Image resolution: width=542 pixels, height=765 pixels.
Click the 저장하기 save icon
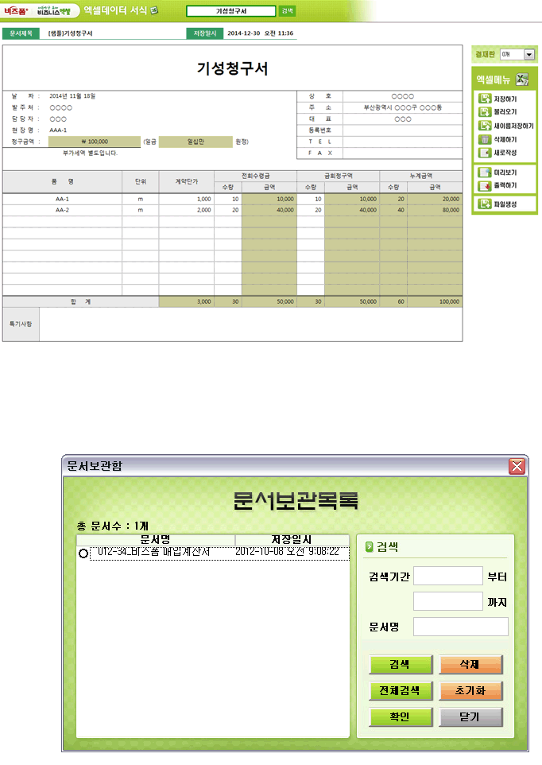tap(485, 99)
